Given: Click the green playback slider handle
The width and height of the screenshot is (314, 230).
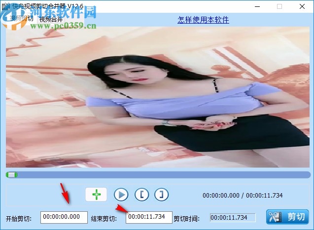Looking at the screenshot, I should click(x=12, y=175).
